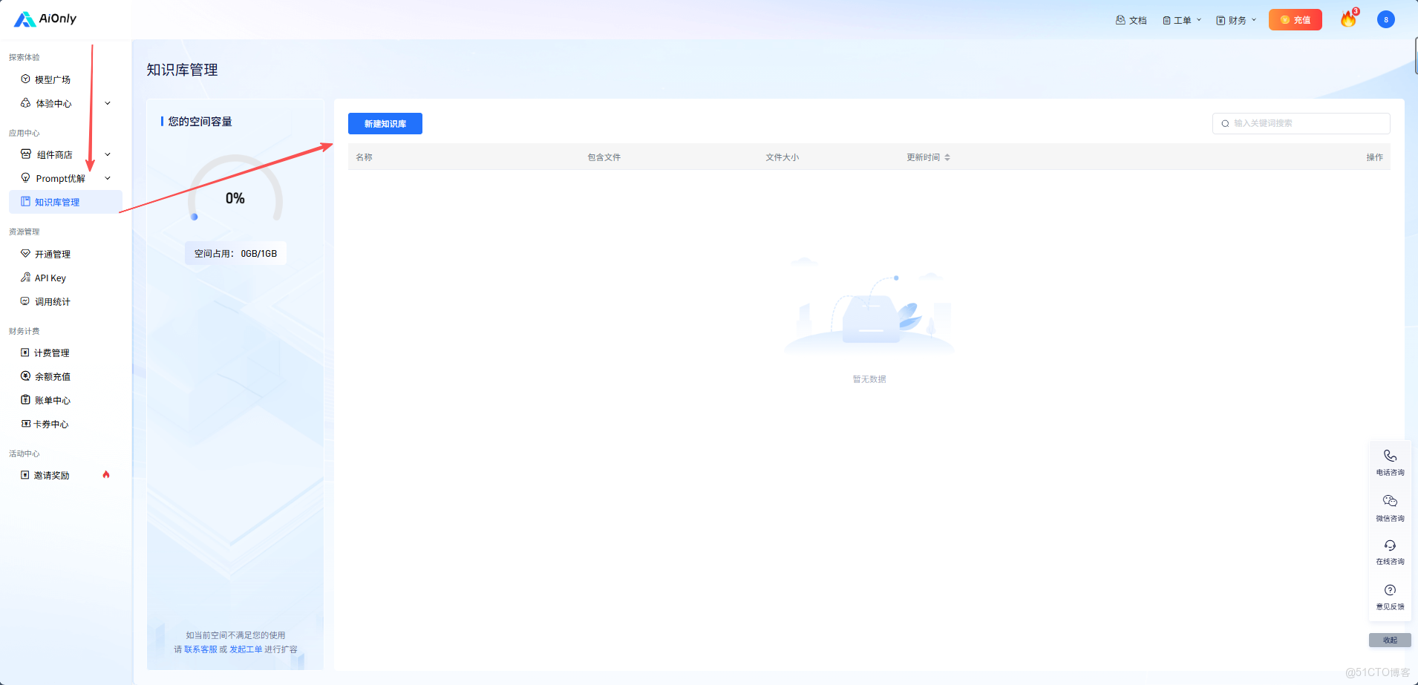Collapse the floating support panel with 收起
Screen dimensions: 1418x685
coord(1390,640)
